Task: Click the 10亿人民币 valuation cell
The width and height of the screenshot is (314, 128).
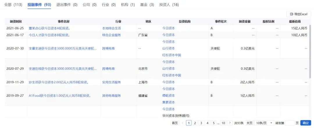Action: pyautogui.click(x=299, y=35)
